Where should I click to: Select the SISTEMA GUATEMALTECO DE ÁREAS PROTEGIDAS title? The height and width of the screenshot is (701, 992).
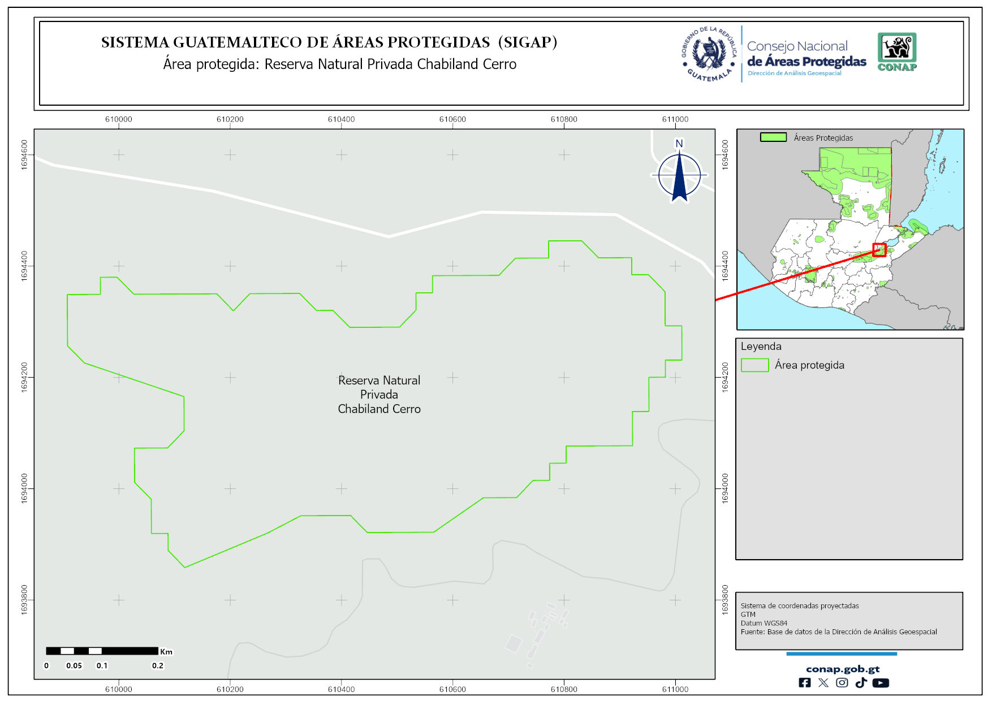pyautogui.click(x=329, y=42)
